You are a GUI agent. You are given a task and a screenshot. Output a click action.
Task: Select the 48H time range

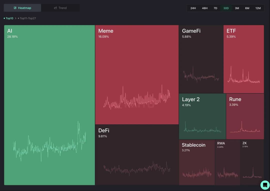click(204, 8)
